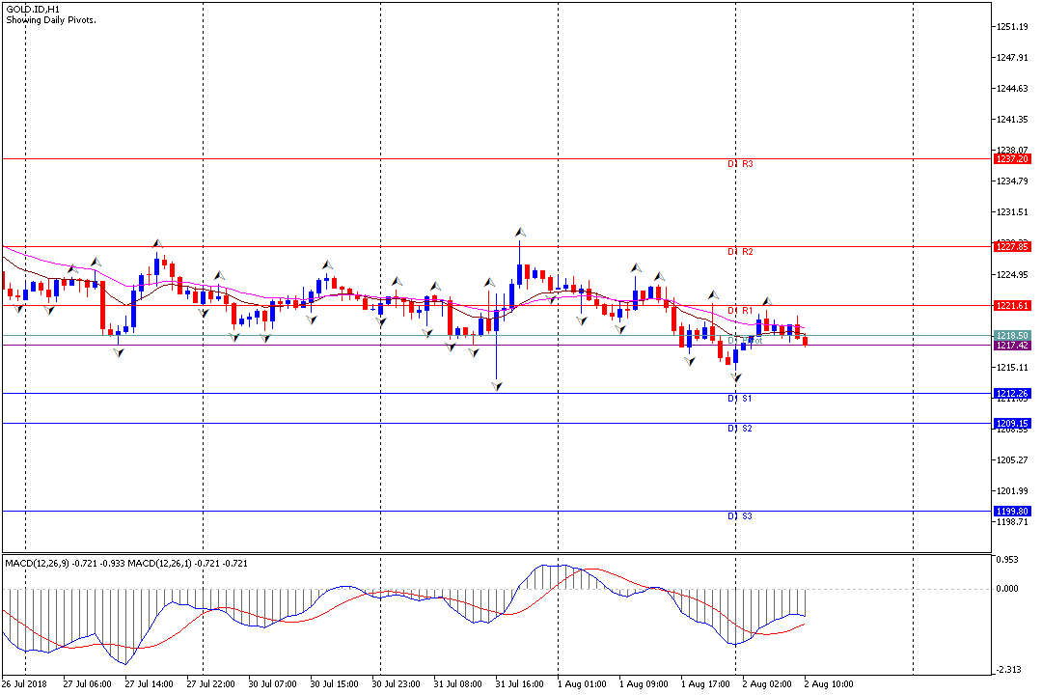The height and width of the screenshot is (695, 1042).
Task: Click the 1237.20 red price tag
Action: tap(1012, 159)
